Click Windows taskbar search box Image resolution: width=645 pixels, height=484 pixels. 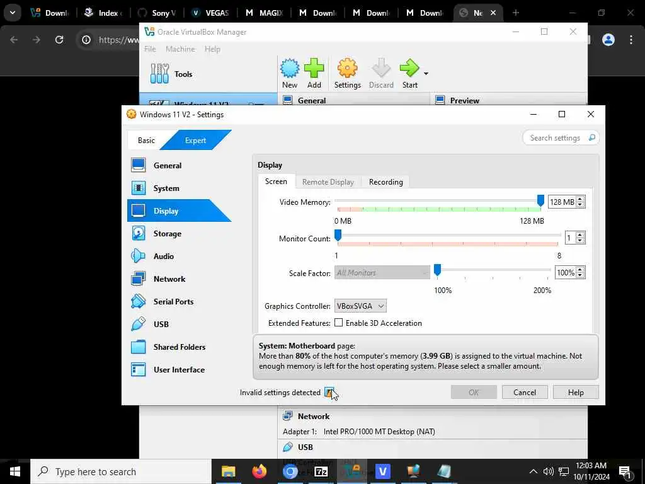click(x=121, y=471)
